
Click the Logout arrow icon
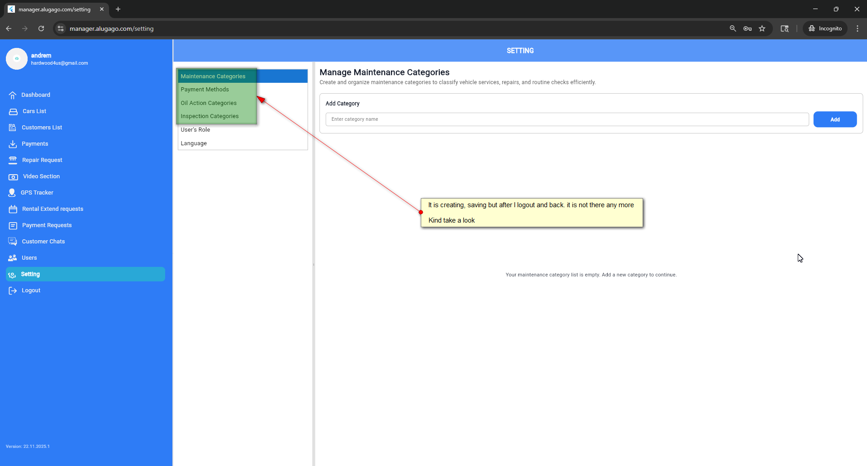point(13,290)
